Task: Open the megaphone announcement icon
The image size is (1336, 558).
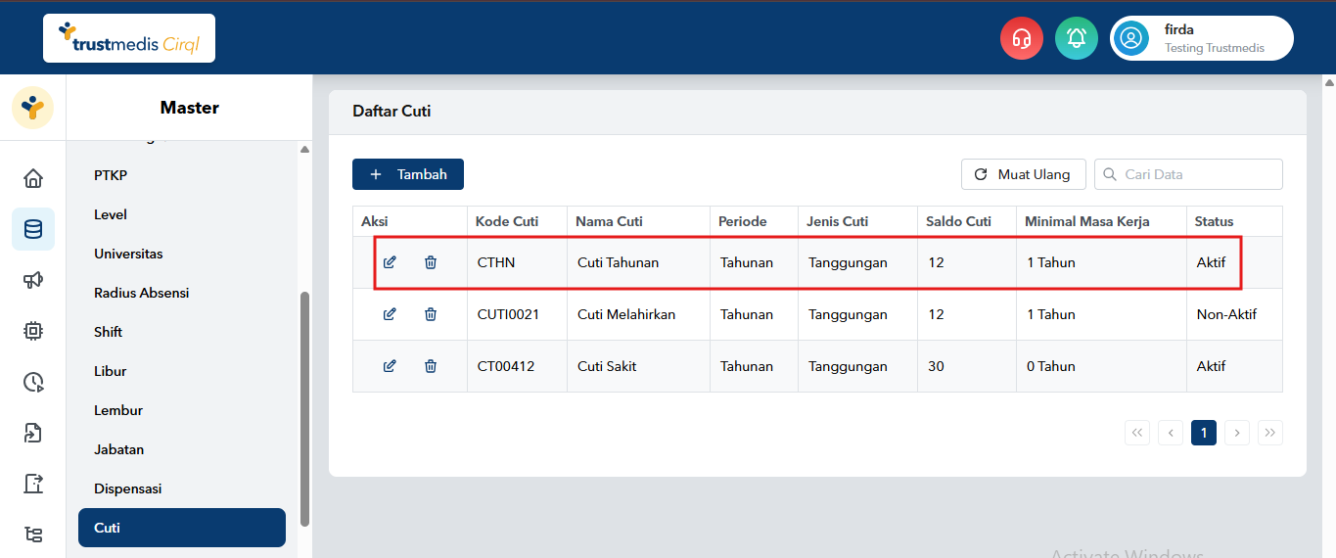Action: pos(33,280)
